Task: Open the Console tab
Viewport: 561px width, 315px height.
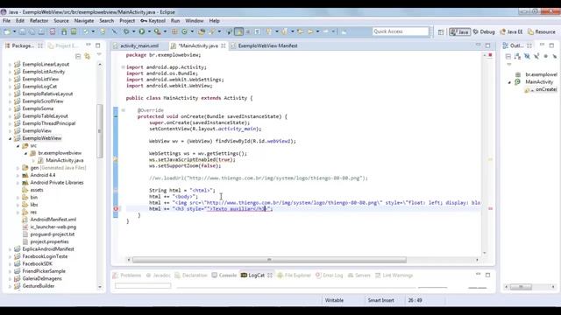Action: [224, 276]
